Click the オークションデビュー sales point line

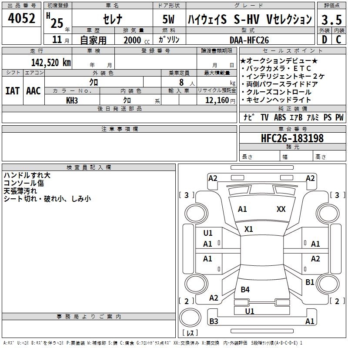[x=279, y=61]
